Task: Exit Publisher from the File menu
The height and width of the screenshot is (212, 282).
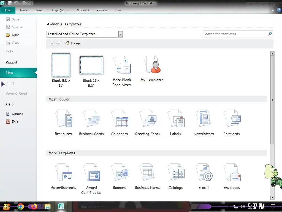Action: click(12, 121)
